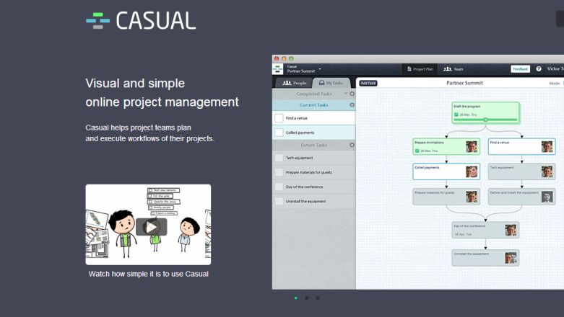Screen dimensions: 564x317
Task: Click the Casual app logo in the app toolbar
Action: (x=278, y=69)
